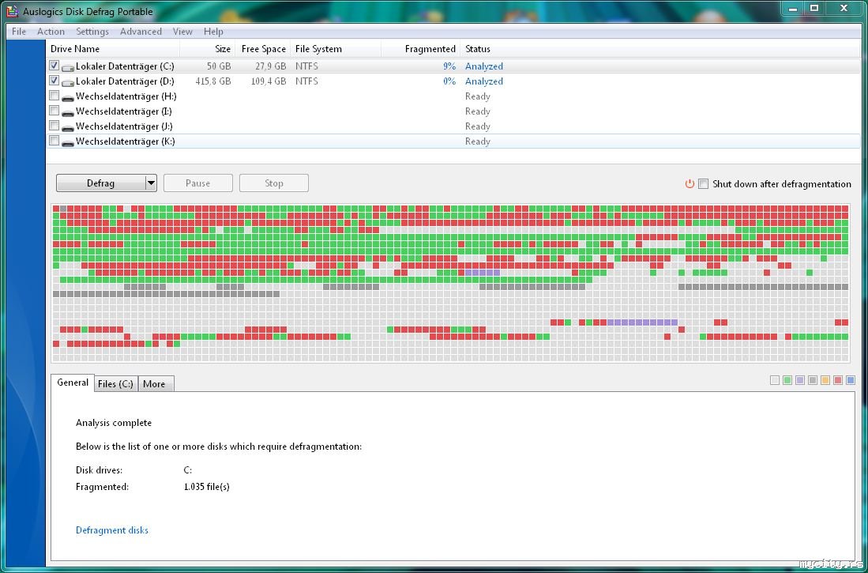This screenshot has height=573, width=868.
Task: Check the Wechseldatenträger (J:) checkbox
Action: click(54, 125)
